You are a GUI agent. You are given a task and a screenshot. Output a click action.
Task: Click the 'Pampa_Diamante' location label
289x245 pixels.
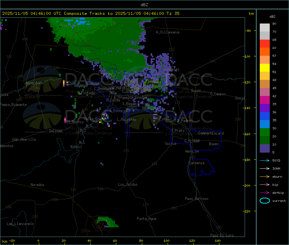13,105
